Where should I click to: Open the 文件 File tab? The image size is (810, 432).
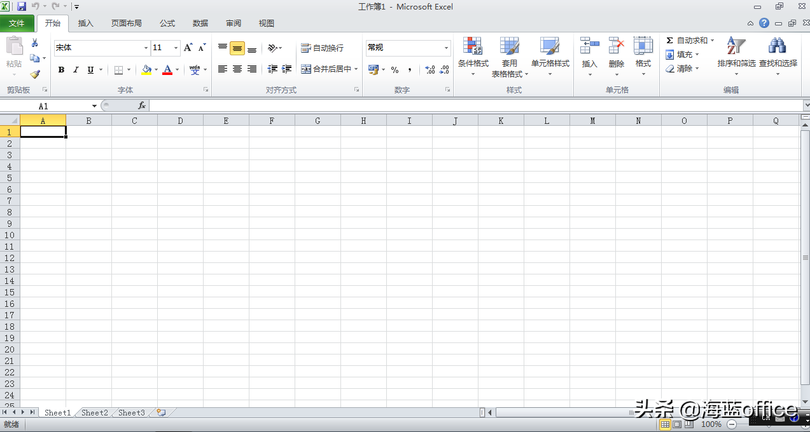coord(17,24)
